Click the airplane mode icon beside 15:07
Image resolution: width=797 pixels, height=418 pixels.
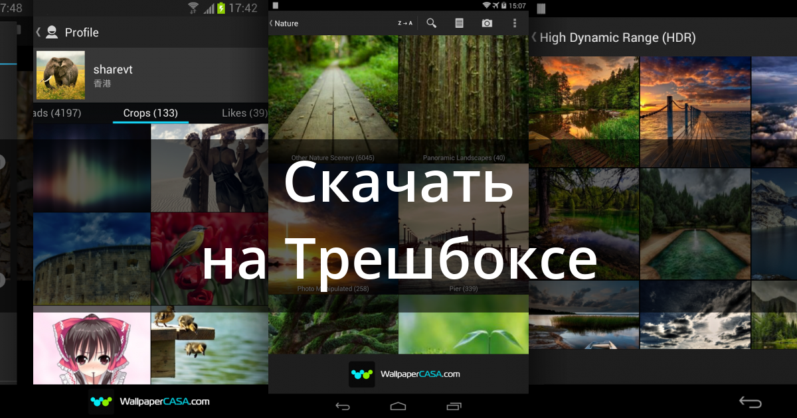(497, 5)
